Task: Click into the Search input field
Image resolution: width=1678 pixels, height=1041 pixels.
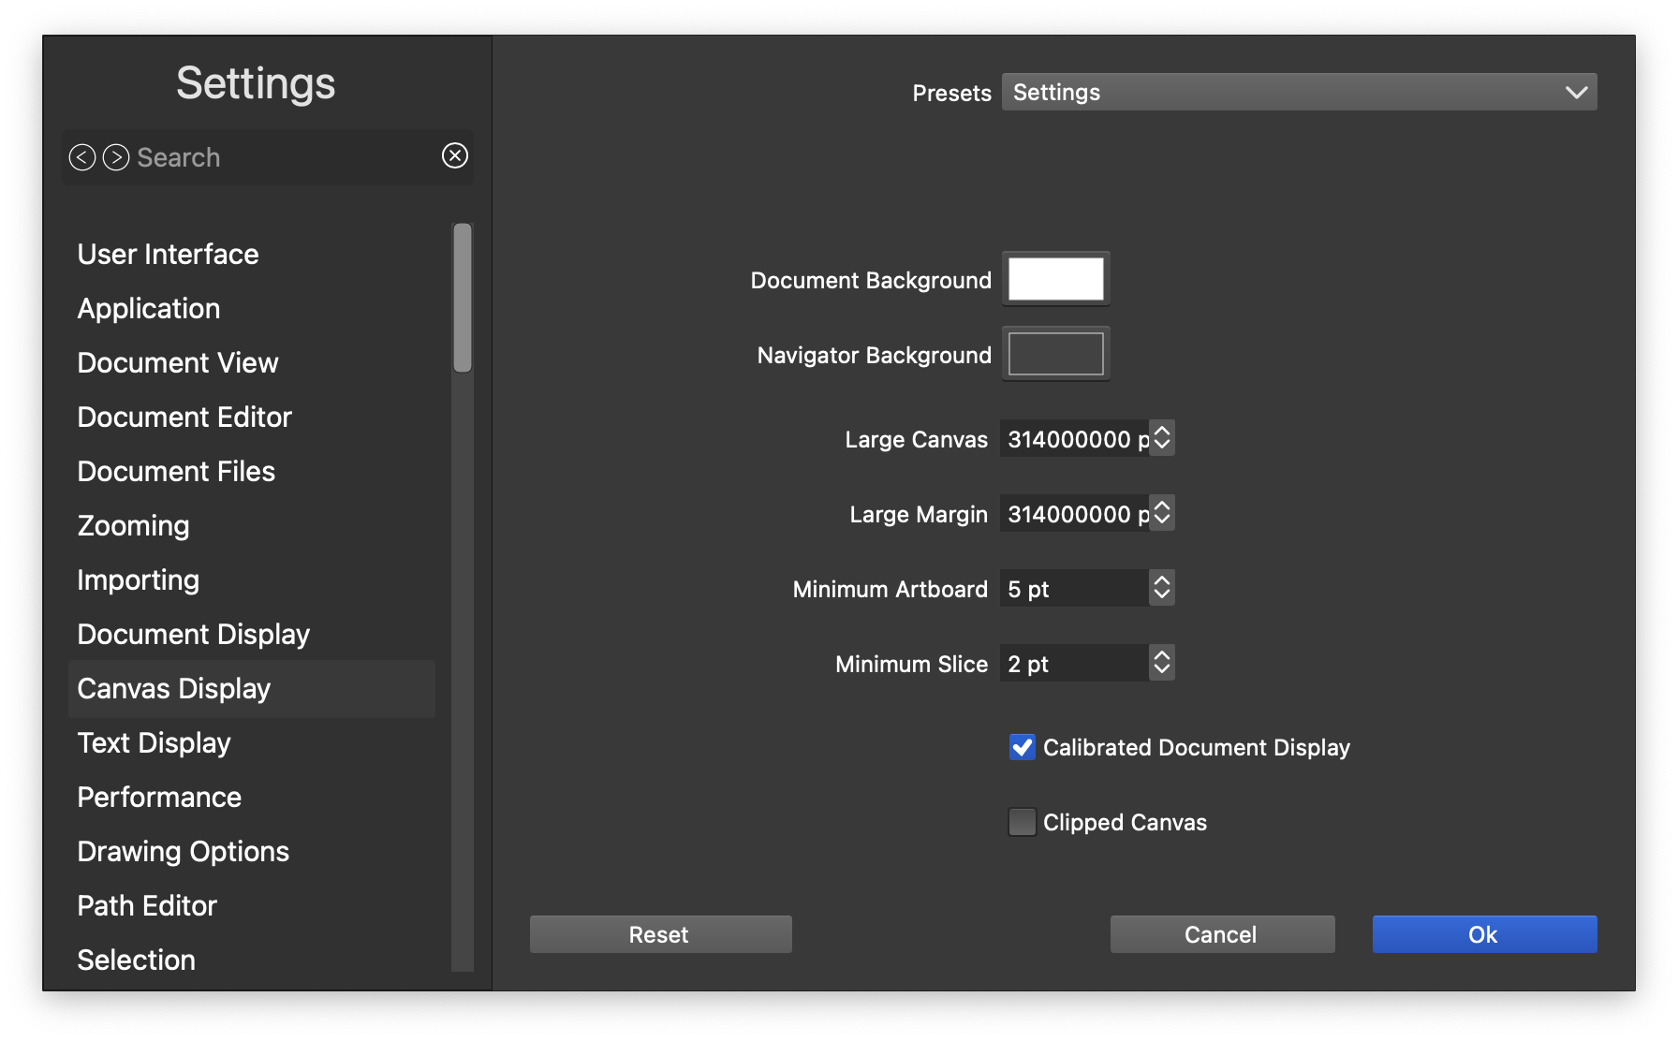Action: point(281,157)
